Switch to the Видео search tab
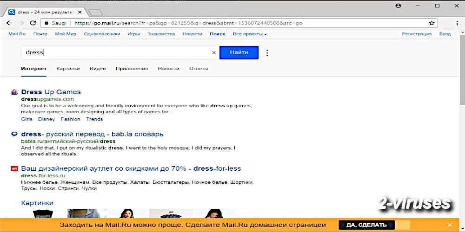Image resolution: width=465 pixels, height=232 pixels. click(98, 69)
